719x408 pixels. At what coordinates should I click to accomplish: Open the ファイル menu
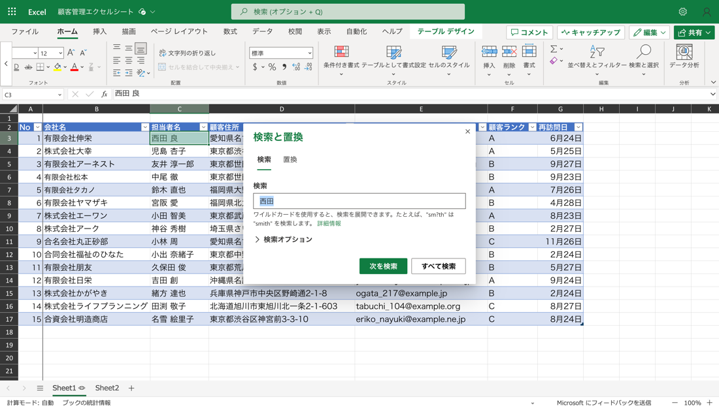[x=25, y=31]
